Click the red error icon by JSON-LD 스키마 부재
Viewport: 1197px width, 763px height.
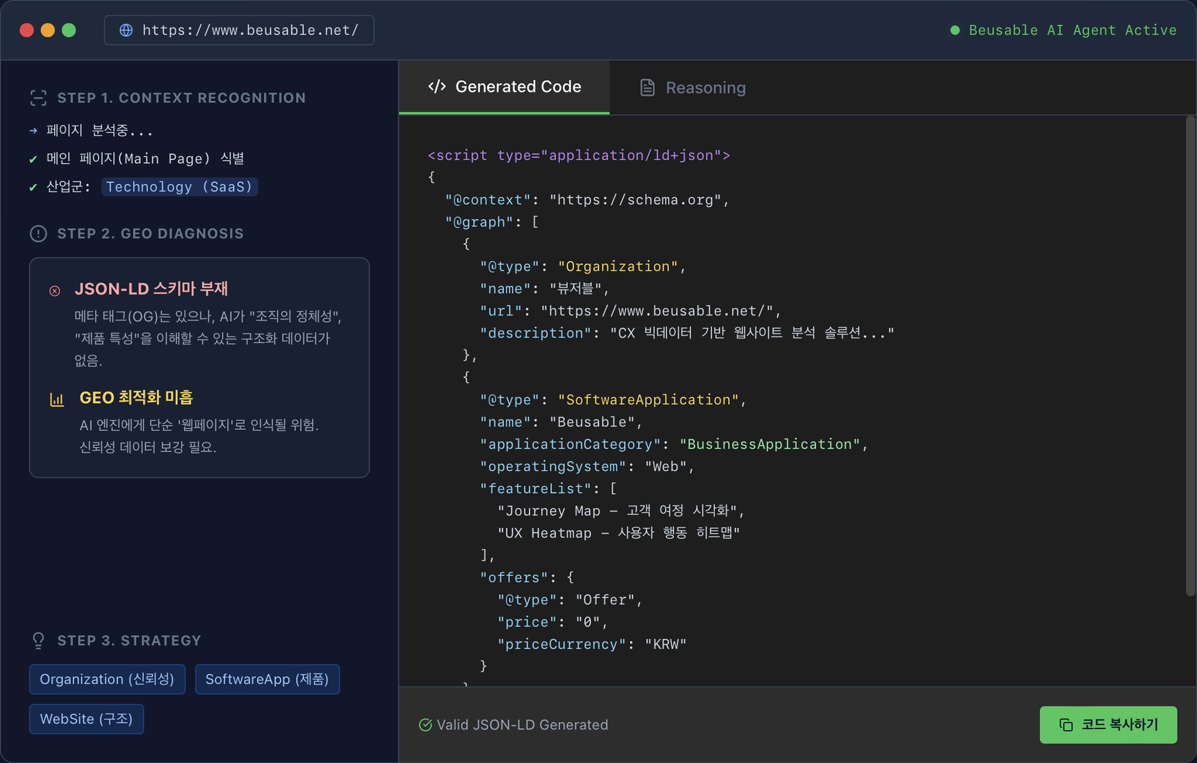55,291
